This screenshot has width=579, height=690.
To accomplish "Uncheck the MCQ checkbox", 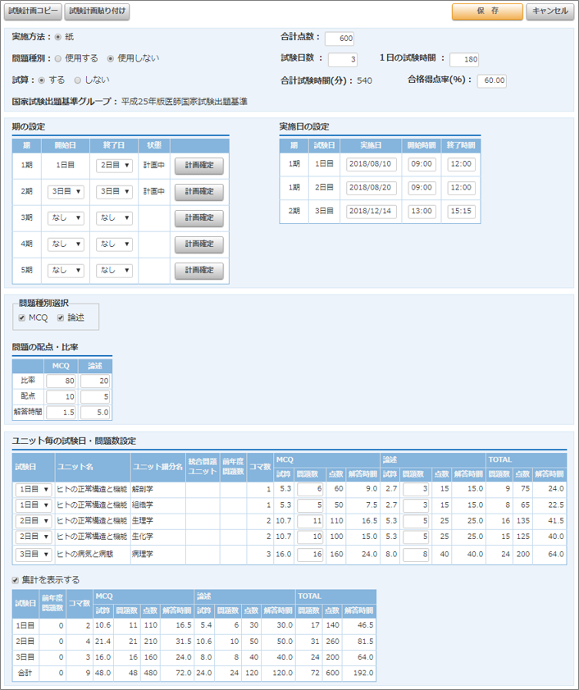I will 22,318.
